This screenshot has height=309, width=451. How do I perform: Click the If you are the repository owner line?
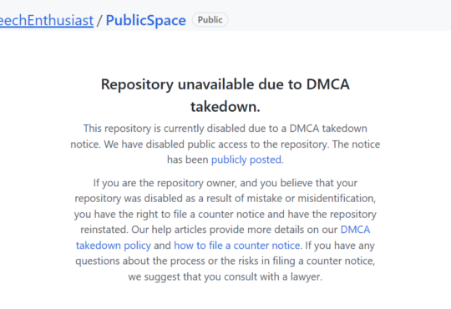click(x=225, y=183)
